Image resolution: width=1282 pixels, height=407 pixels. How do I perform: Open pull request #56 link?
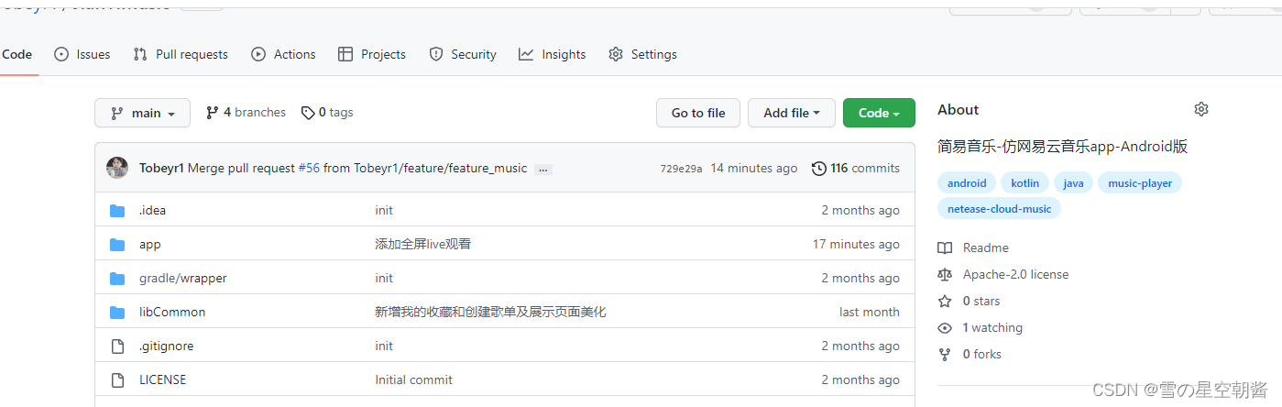click(x=309, y=169)
